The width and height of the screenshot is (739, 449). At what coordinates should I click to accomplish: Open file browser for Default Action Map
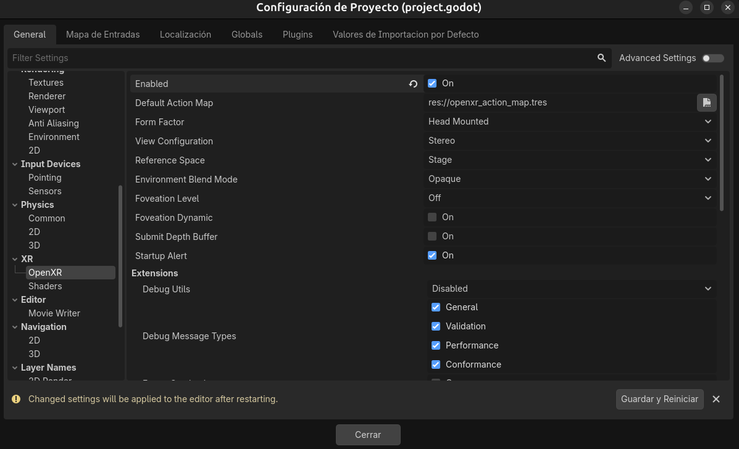click(x=706, y=102)
